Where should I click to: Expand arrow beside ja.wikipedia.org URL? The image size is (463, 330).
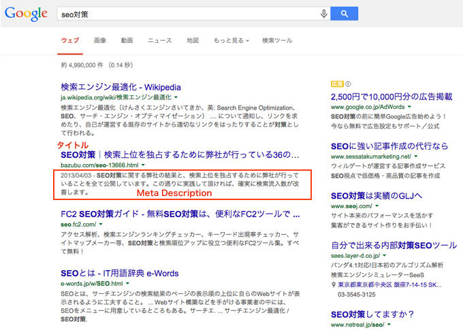click(176, 97)
